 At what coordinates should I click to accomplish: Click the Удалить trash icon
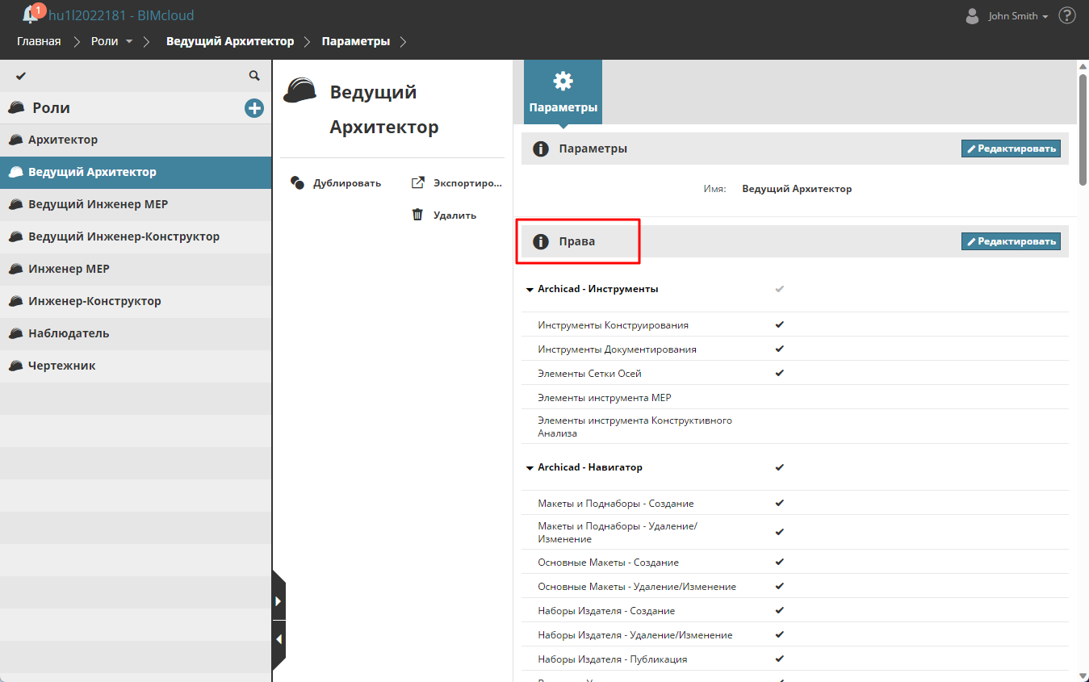click(x=417, y=215)
